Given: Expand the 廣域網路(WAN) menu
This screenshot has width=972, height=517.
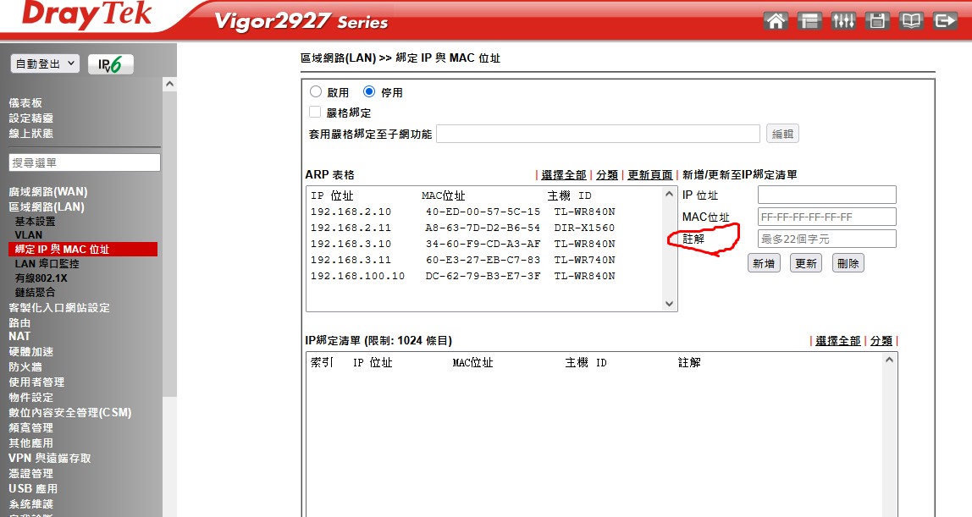Looking at the screenshot, I should (x=48, y=192).
